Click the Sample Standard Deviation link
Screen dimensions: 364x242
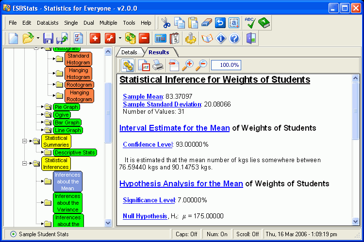(162, 104)
